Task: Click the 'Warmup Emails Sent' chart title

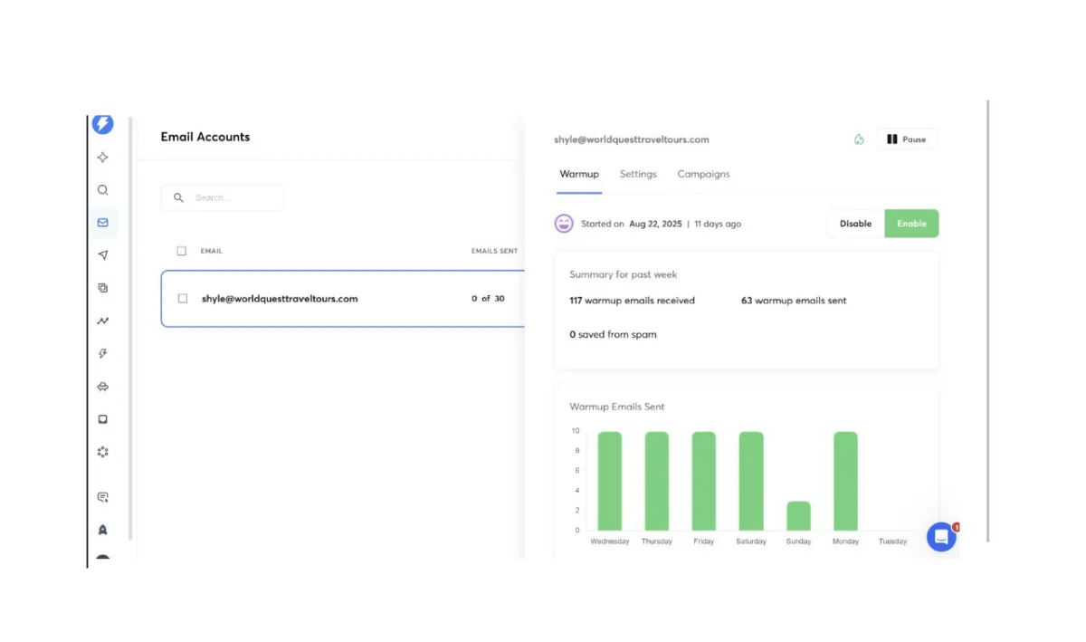Action: (617, 407)
